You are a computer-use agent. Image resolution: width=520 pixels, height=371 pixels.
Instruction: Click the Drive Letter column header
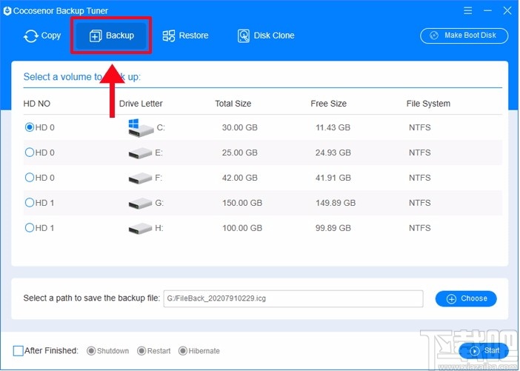pyautogui.click(x=141, y=104)
